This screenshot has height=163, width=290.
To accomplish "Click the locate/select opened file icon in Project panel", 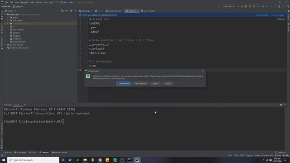I will tap(63, 11).
